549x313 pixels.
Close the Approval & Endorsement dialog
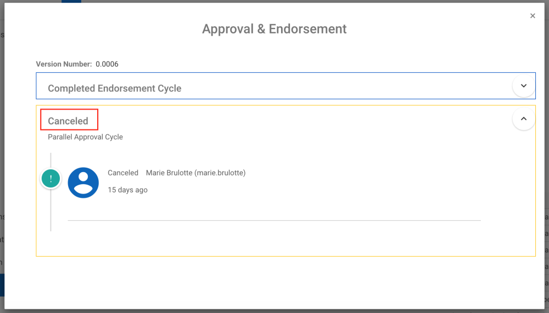[533, 16]
